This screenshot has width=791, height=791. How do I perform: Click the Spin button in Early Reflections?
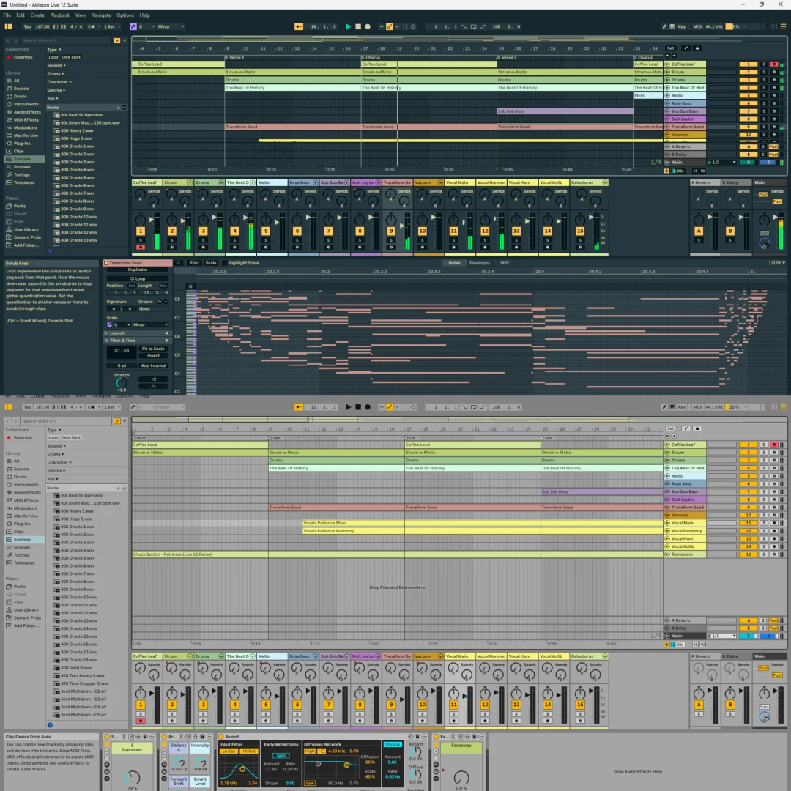(281, 755)
